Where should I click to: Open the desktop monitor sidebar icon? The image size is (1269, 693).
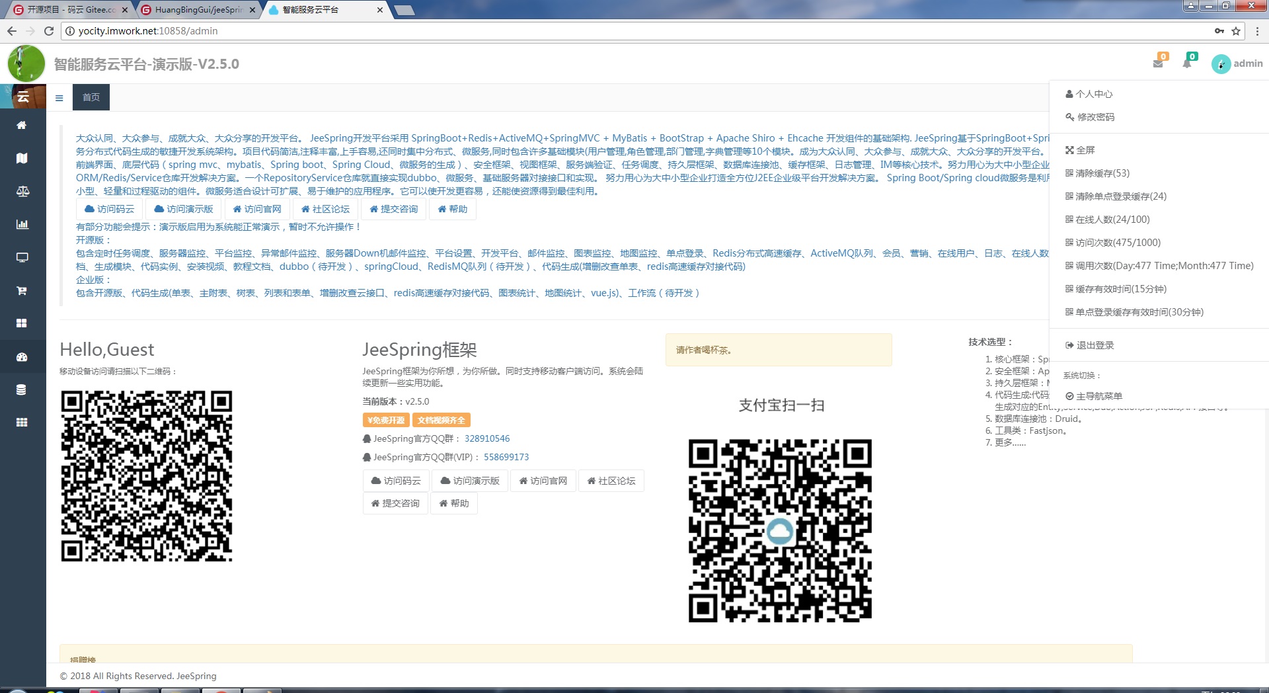coord(22,257)
